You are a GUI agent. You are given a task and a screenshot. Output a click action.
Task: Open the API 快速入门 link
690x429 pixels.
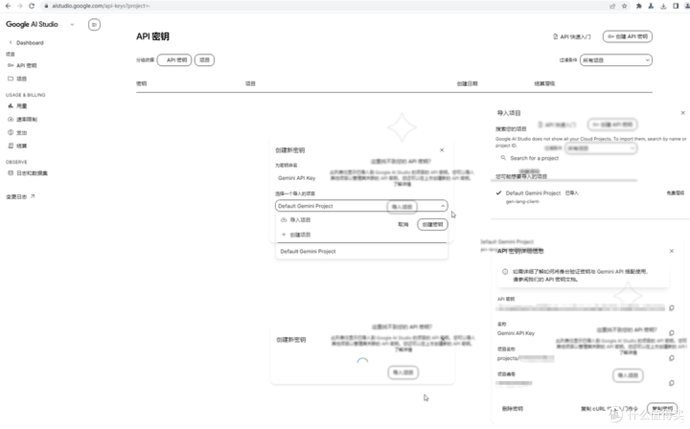coord(572,36)
